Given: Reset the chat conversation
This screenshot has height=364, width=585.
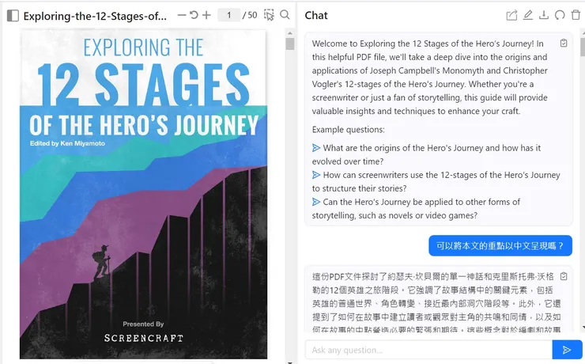Looking at the screenshot, I should [x=560, y=15].
